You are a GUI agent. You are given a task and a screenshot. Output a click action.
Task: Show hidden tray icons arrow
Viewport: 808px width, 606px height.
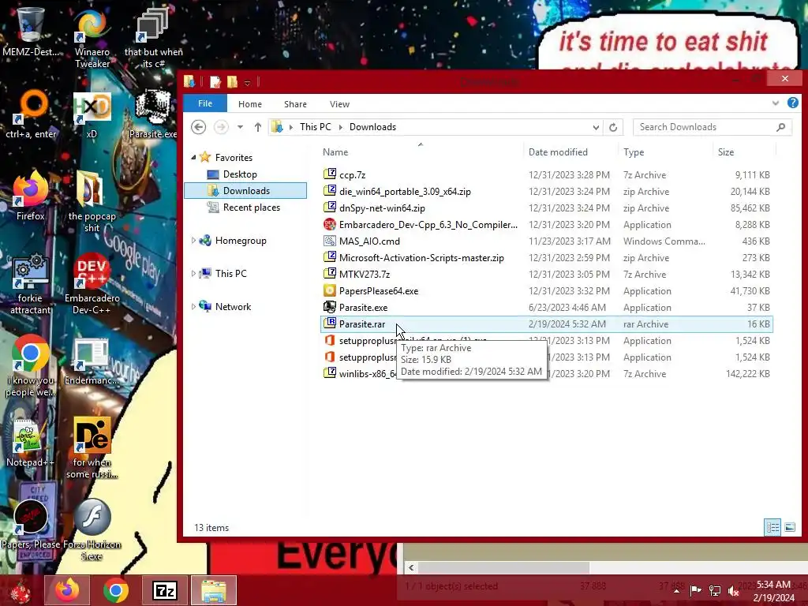pos(676,591)
